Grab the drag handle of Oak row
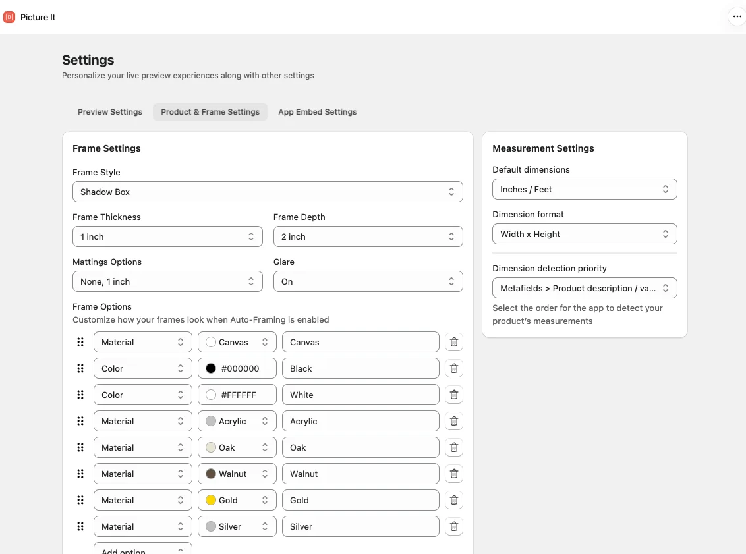Image resolution: width=746 pixels, height=554 pixels. 80,447
